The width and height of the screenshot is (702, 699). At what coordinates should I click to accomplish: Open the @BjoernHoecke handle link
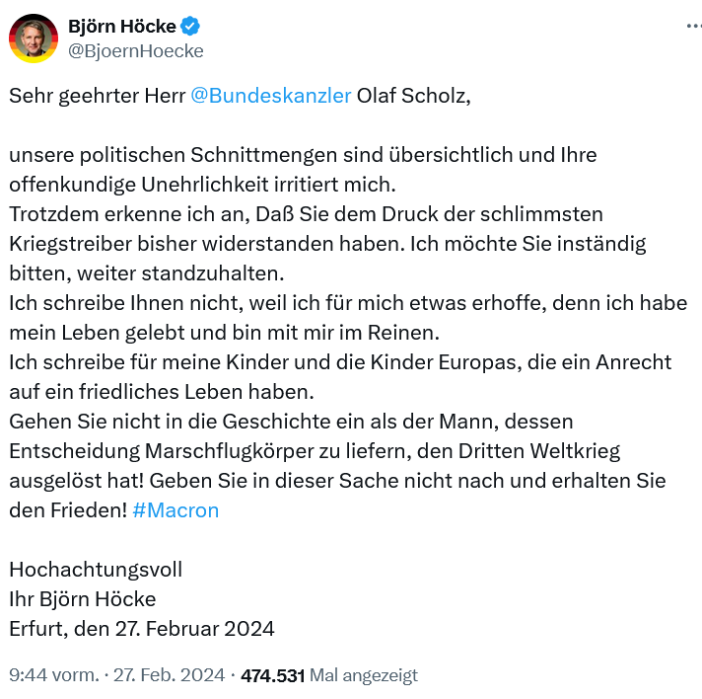click(x=135, y=50)
